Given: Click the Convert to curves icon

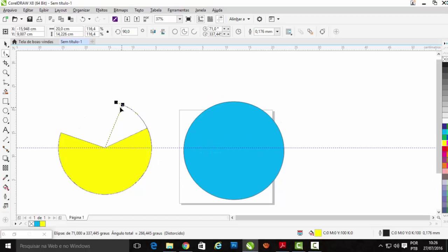Looking at the screenshot, I should point(322,31).
